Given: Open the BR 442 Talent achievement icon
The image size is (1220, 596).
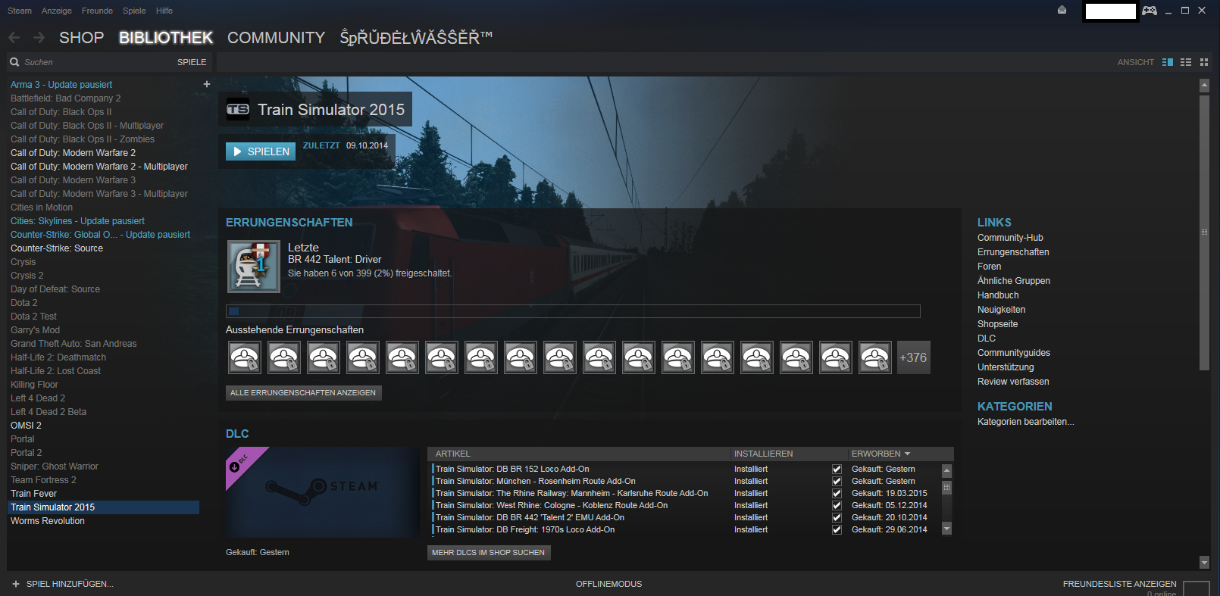Looking at the screenshot, I should (x=254, y=267).
